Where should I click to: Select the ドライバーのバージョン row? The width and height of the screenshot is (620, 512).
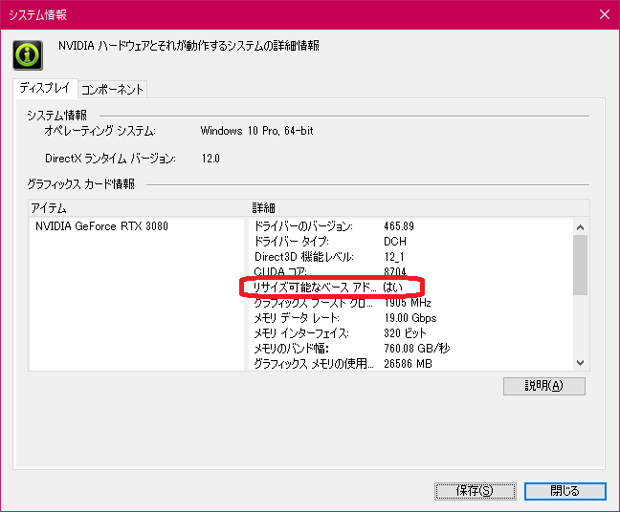[x=411, y=226]
